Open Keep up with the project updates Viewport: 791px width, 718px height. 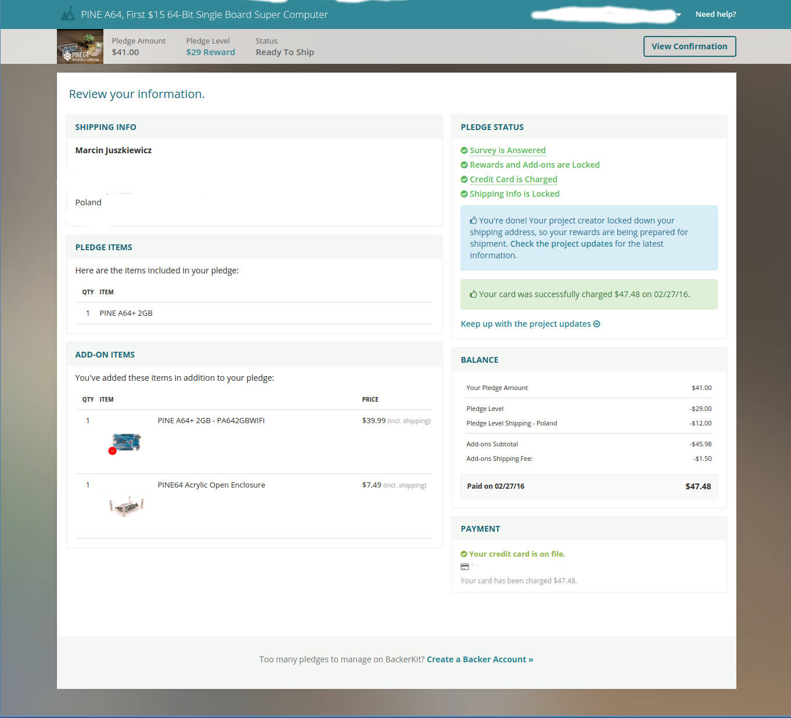[x=526, y=324]
